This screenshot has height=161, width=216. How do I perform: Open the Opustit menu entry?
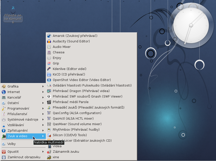(23, 152)
